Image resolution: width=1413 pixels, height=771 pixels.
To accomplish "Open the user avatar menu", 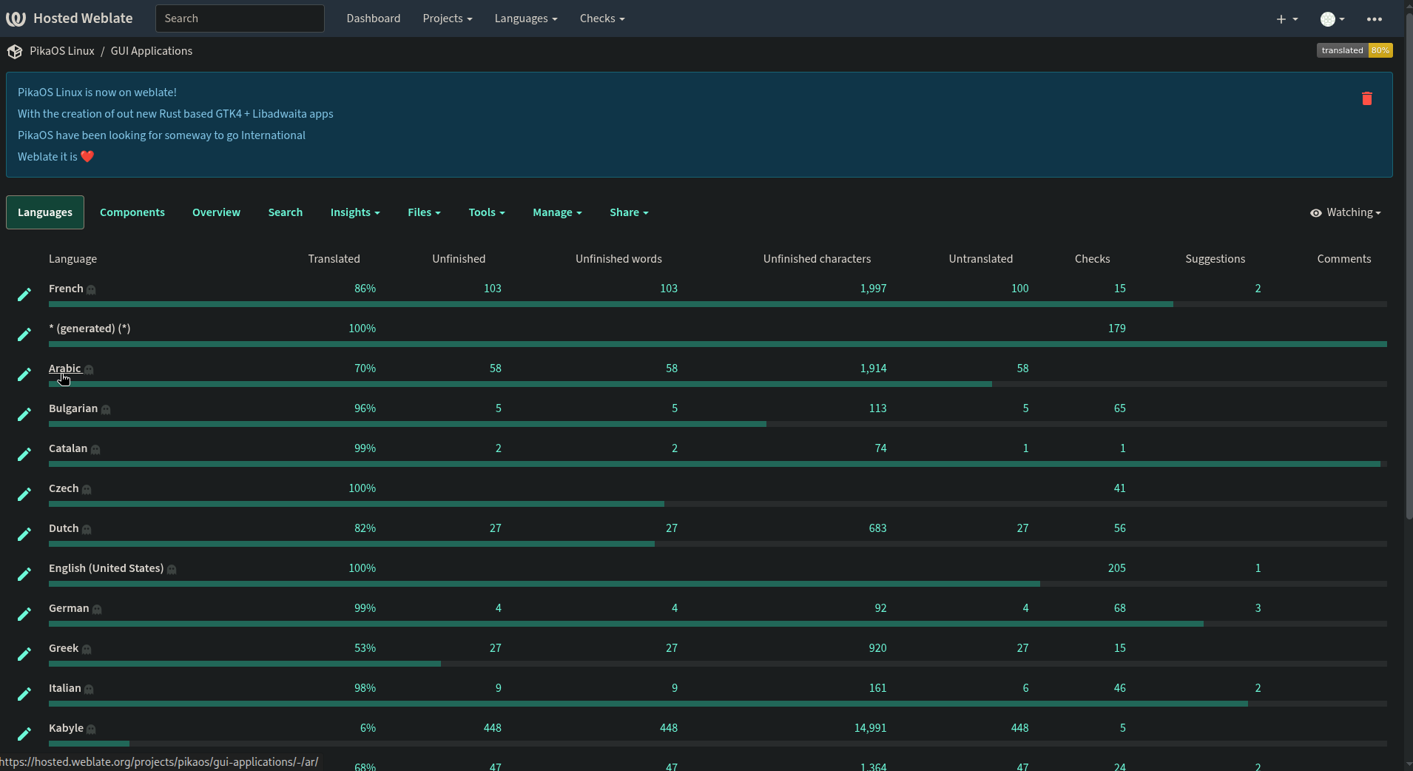I will click(x=1332, y=19).
